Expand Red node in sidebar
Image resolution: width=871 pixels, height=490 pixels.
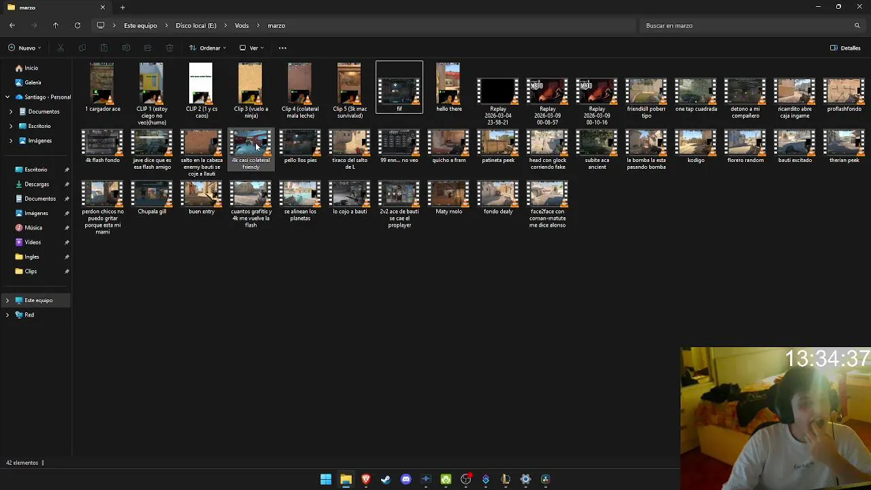pos(7,315)
